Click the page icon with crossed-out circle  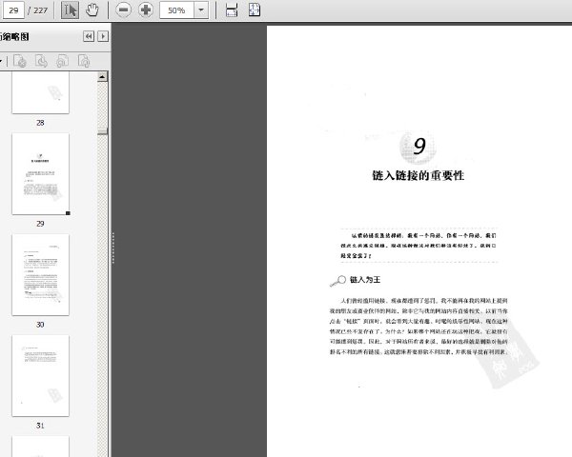pos(20,61)
